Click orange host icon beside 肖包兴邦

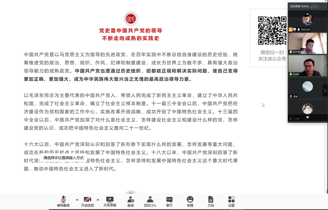[290, 29]
